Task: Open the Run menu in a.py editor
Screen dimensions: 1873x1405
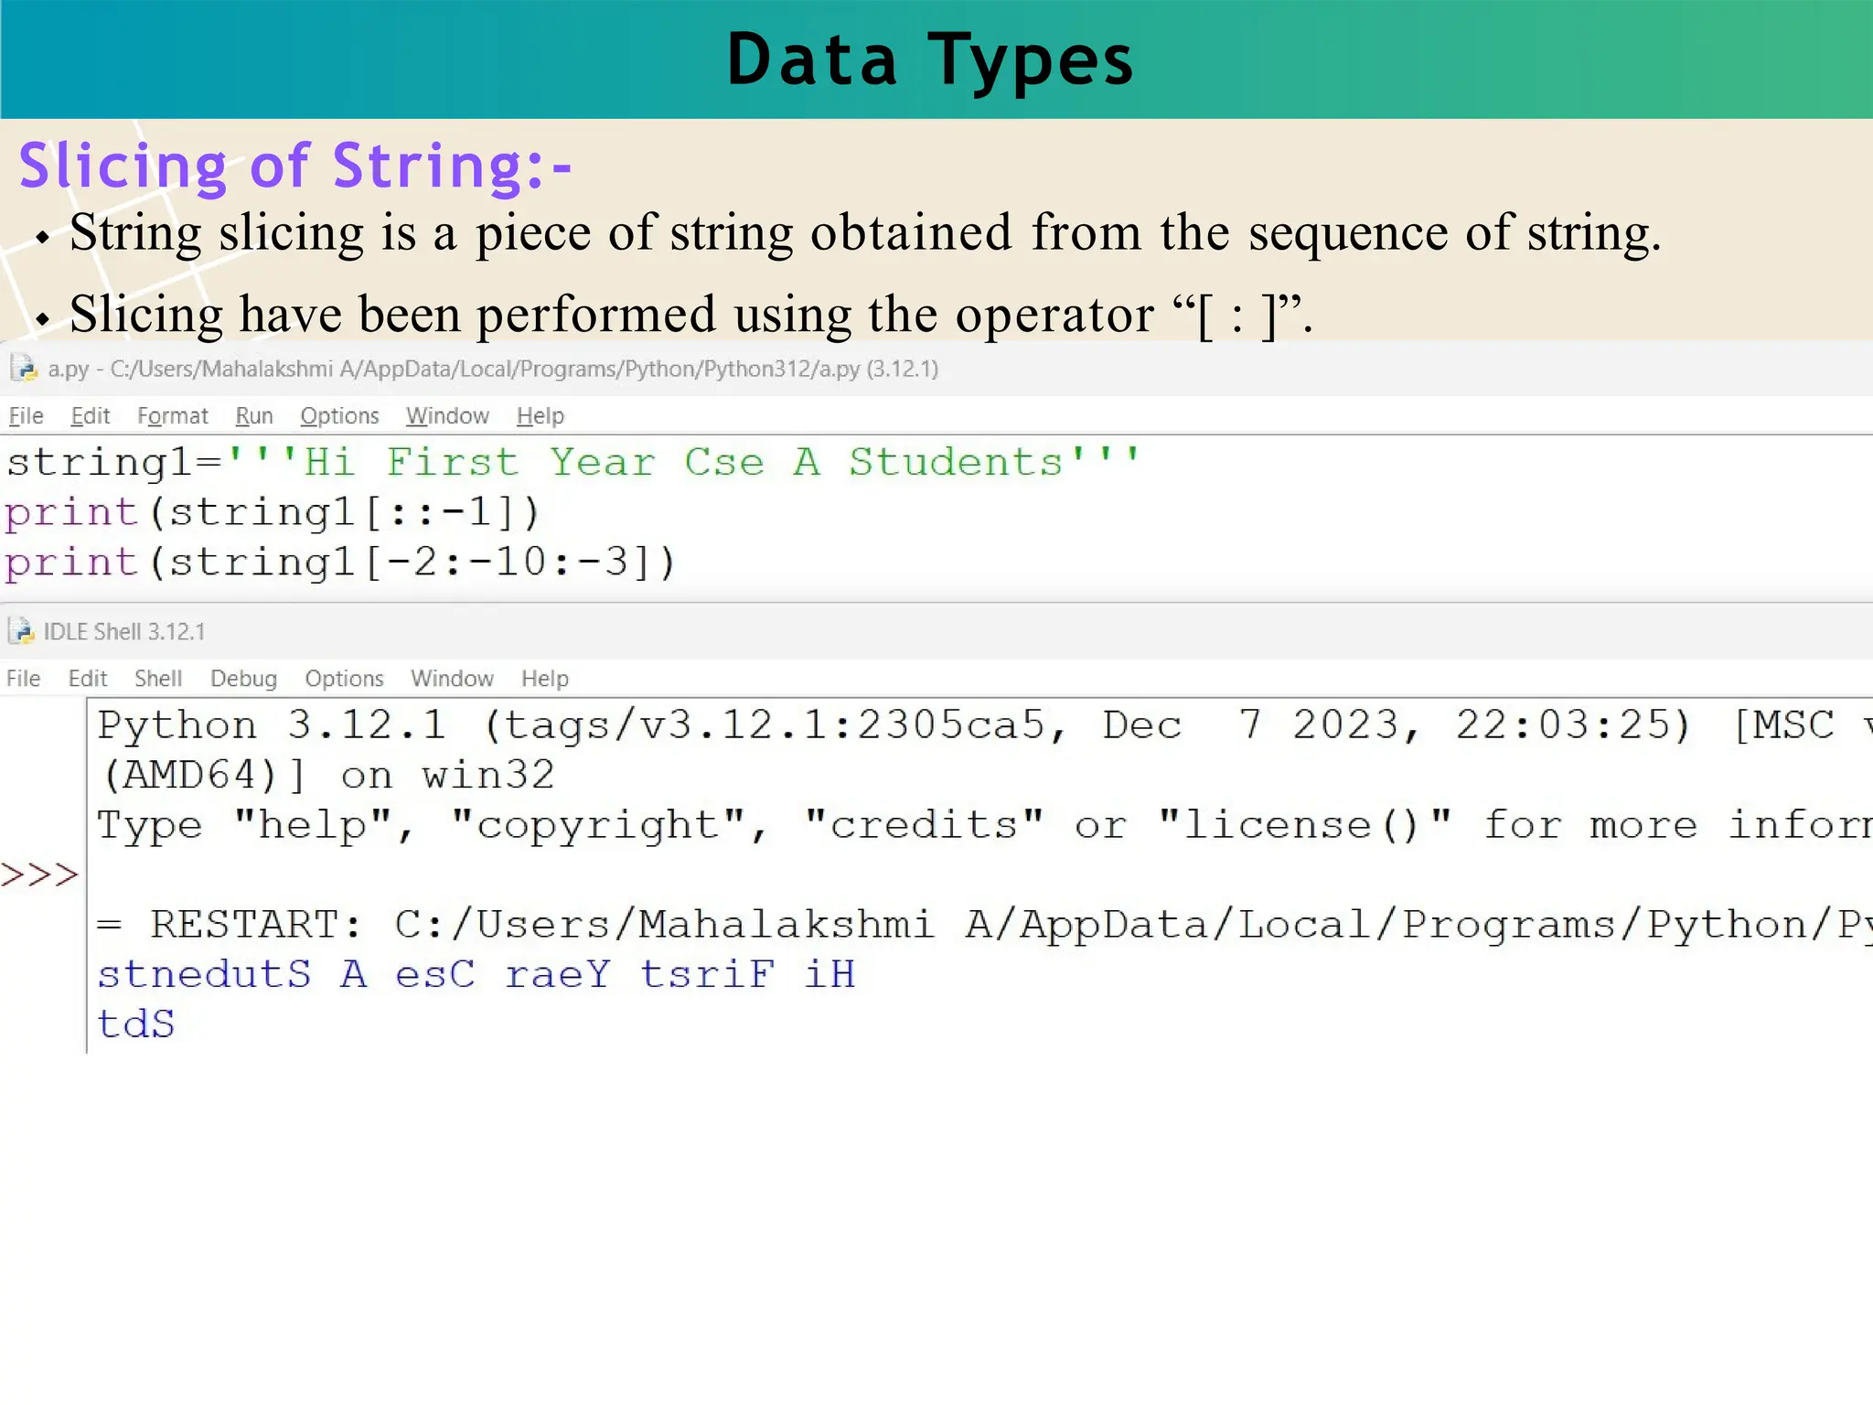Action: pyautogui.click(x=254, y=416)
